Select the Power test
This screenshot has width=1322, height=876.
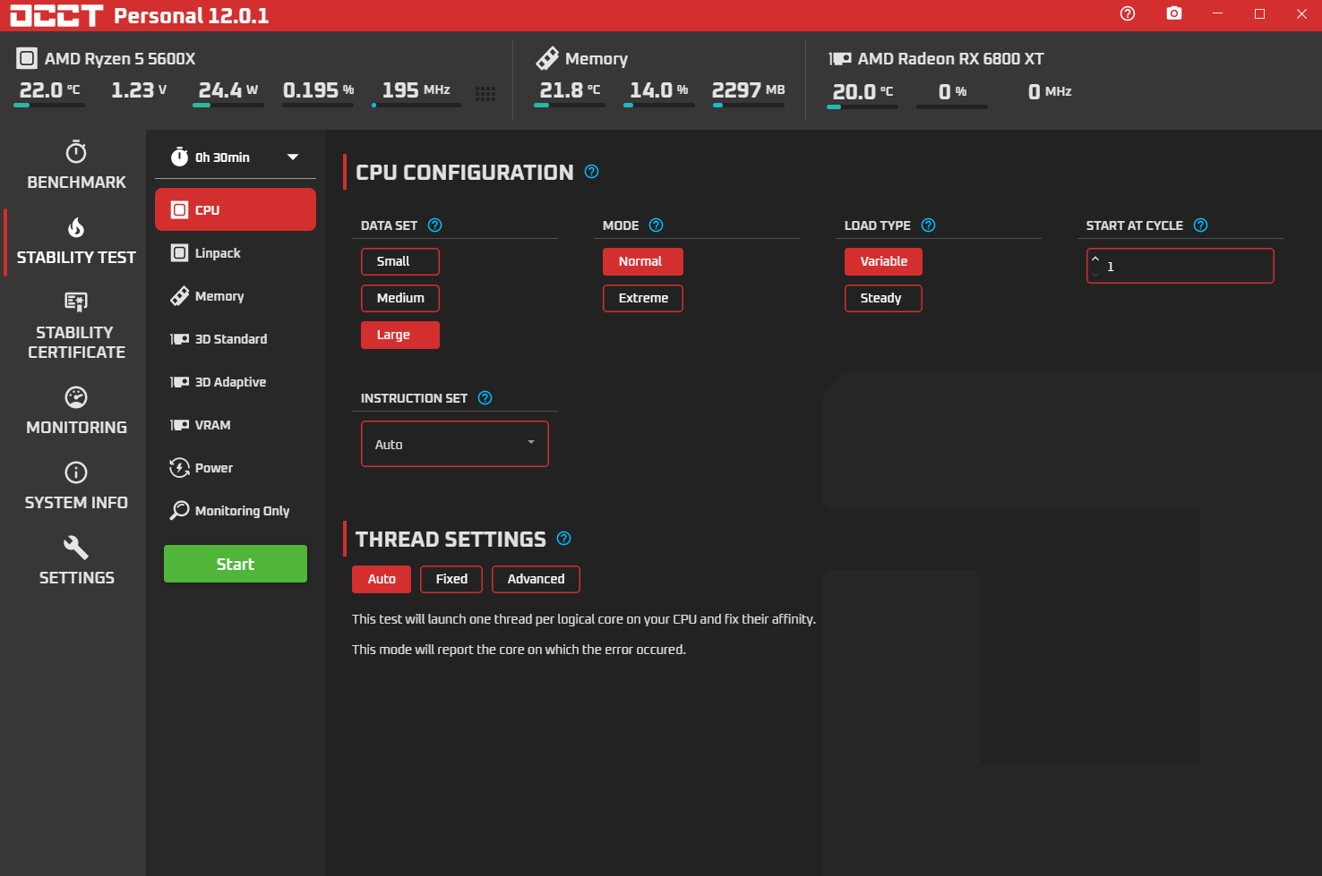[236, 468]
